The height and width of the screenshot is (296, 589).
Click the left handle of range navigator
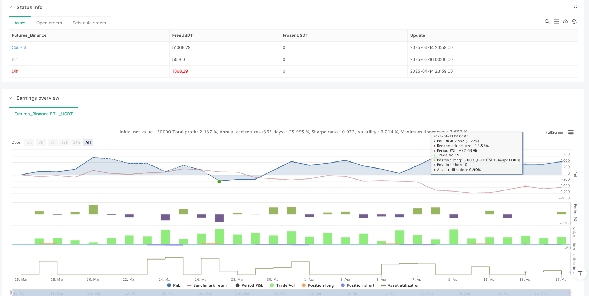click(12, 292)
